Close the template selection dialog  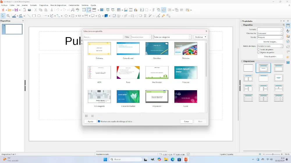coord(206,31)
